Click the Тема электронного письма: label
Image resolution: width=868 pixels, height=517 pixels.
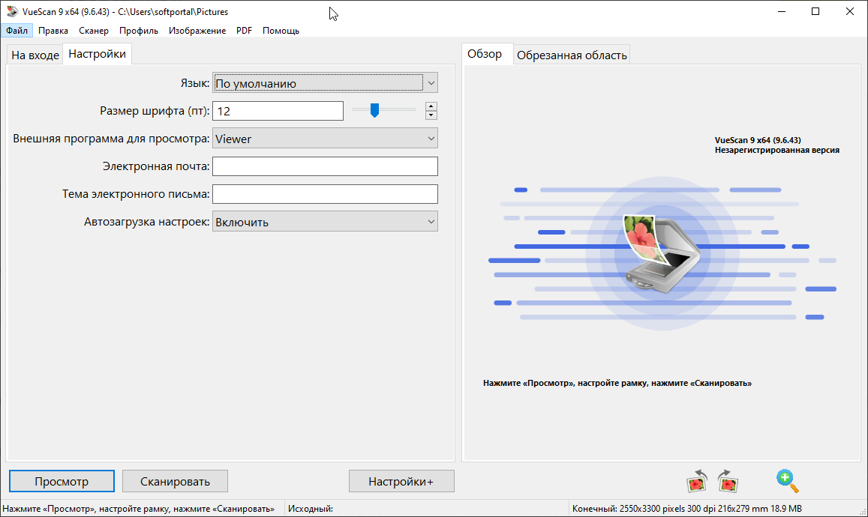point(136,193)
